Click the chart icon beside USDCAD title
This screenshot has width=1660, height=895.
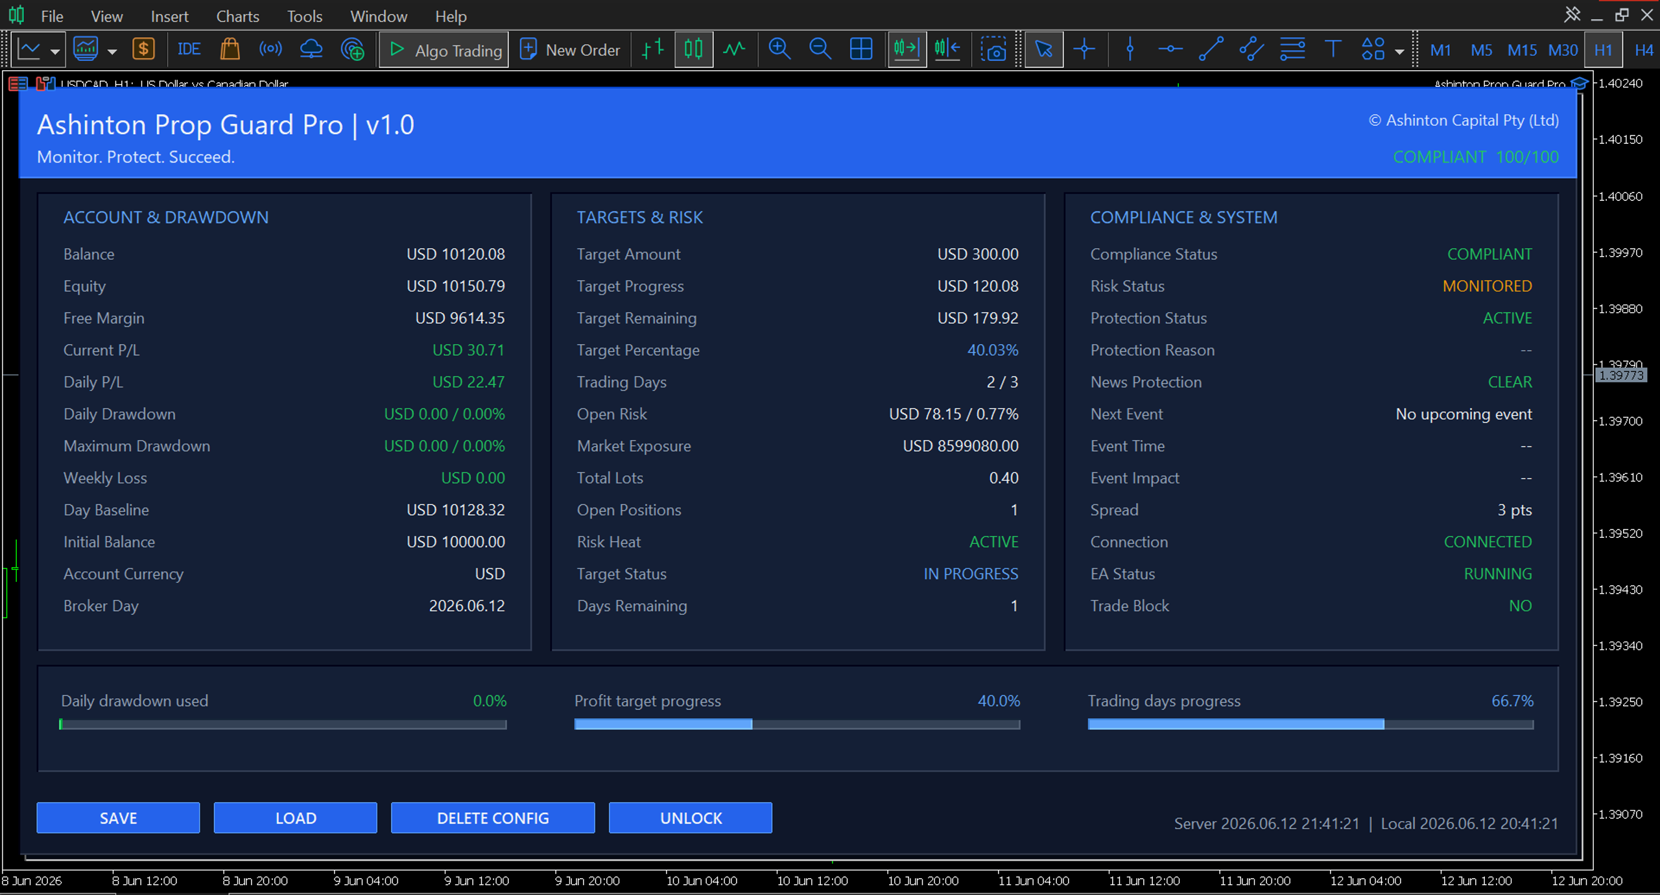[x=45, y=84]
